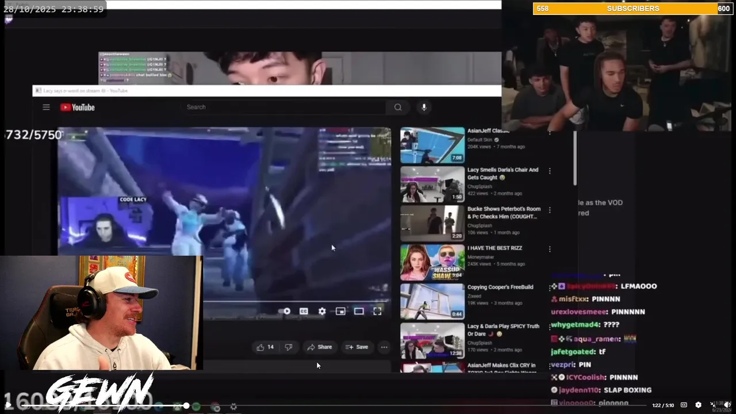Image resolution: width=736 pixels, height=414 pixels.
Task: Click outer player seek bar handle
Action: (x=186, y=406)
